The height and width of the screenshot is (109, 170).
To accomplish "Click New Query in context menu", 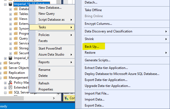I will point(46,14).
